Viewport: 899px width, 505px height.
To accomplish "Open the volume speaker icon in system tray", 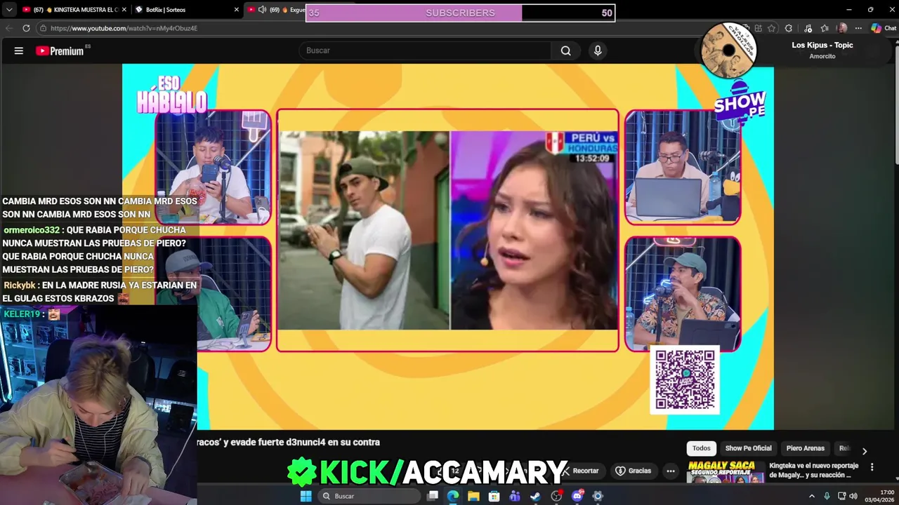I will pos(854,496).
